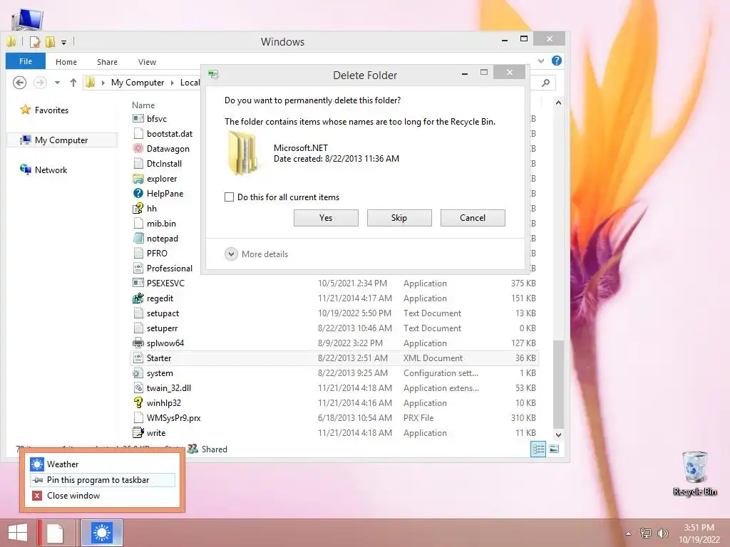Click the Back navigation arrow
The image size is (730, 547).
click(19, 83)
